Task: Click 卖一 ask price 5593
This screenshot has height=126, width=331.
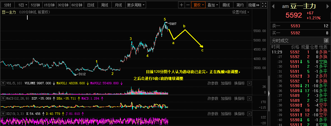Action: tap(295, 26)
